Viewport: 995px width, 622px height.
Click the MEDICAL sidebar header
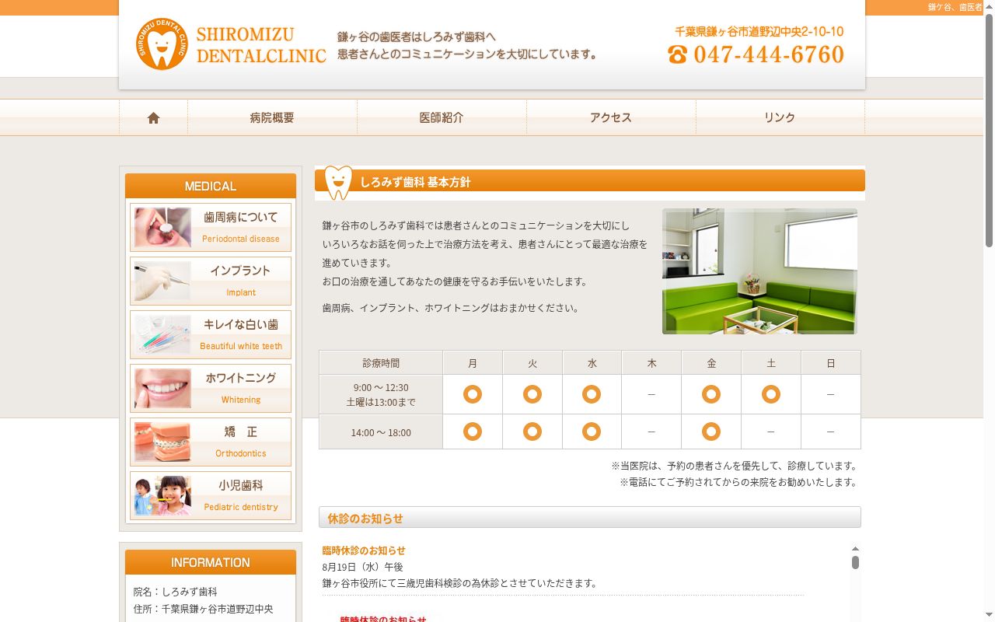coord(211,186)
